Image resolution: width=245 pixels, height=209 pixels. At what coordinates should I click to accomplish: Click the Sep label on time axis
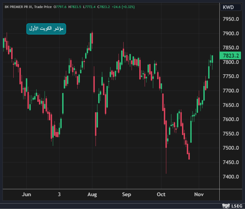127,195
